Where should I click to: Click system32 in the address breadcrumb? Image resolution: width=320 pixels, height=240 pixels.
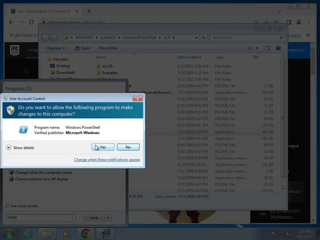click(x=108, y=37)
